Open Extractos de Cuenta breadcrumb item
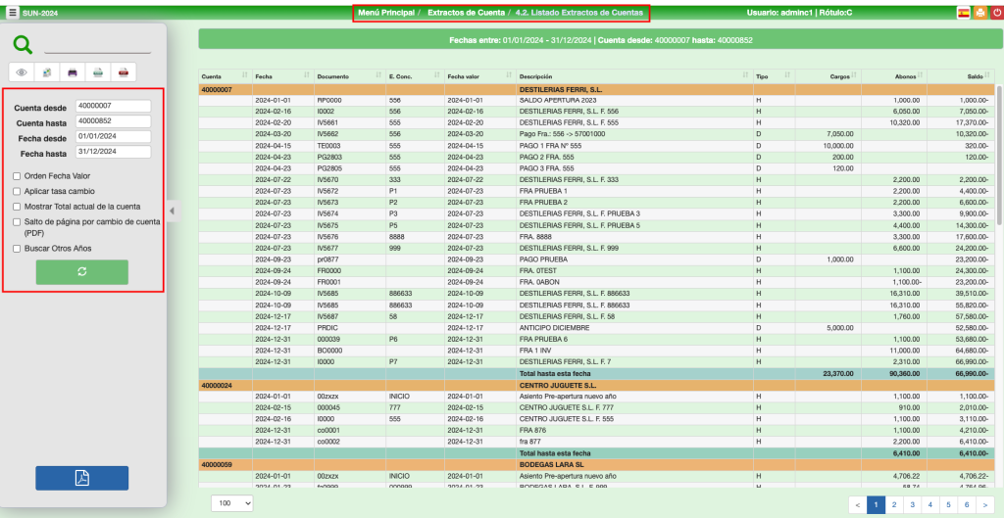This screenshot has height=518, width=1004. point(474,13)
